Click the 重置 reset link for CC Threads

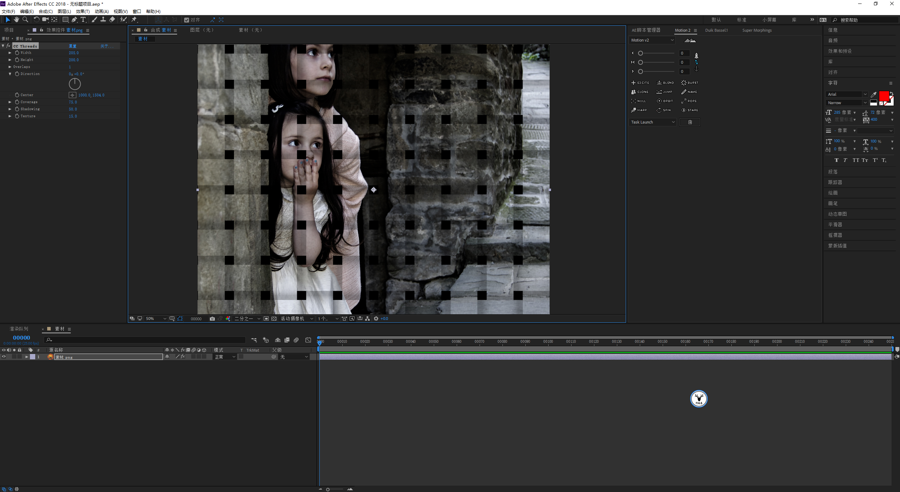(x=73, y=46)
